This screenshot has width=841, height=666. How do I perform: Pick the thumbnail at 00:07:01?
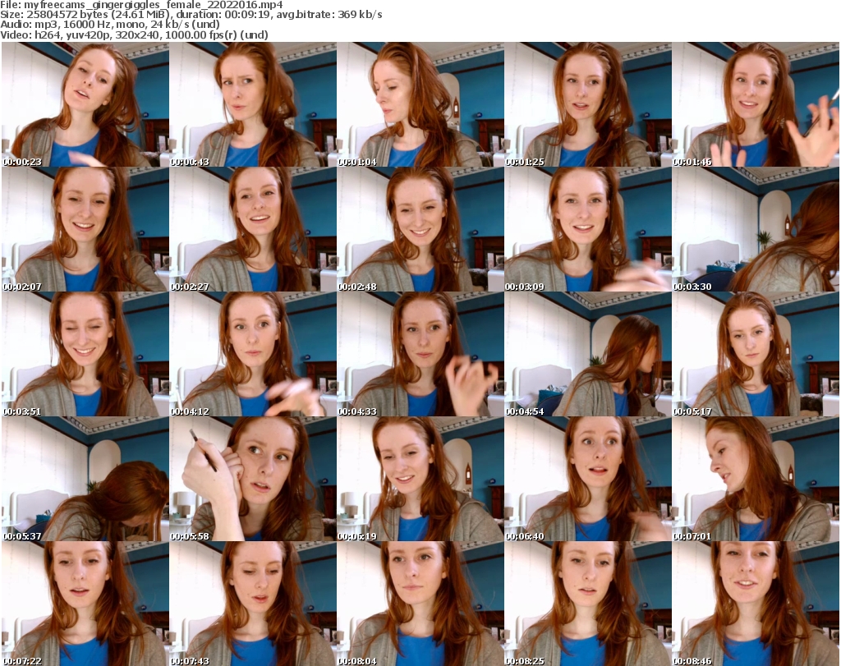[x=756, y=479]
